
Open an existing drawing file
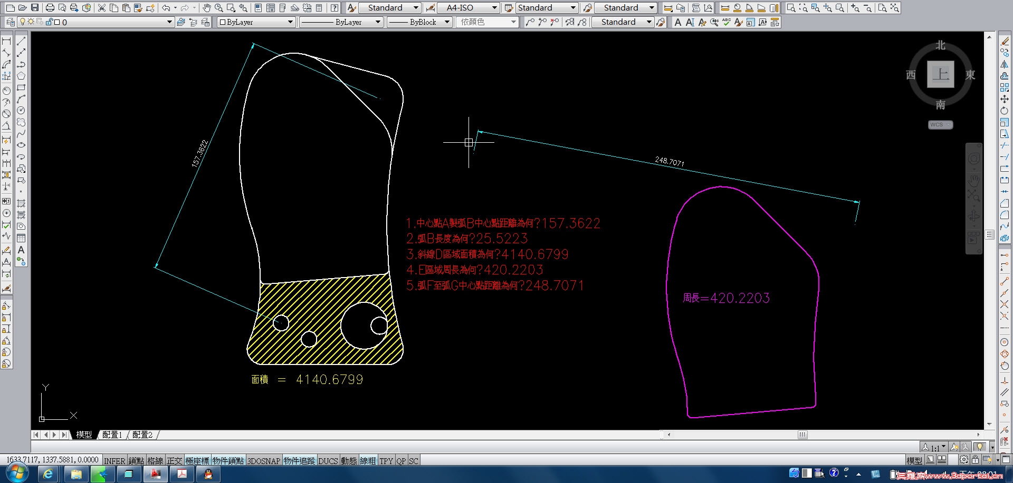[x=22, y=7]
